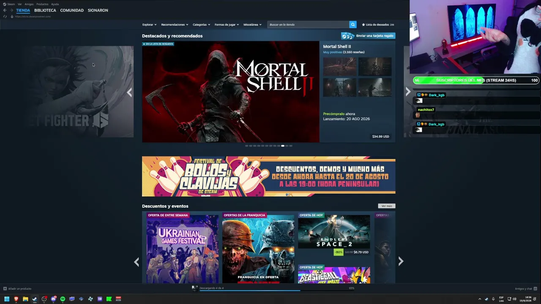The width and height of the screenshot is (541, 304).
Task: Go forward with the Steam forward arrow
Action: [11, 10]
